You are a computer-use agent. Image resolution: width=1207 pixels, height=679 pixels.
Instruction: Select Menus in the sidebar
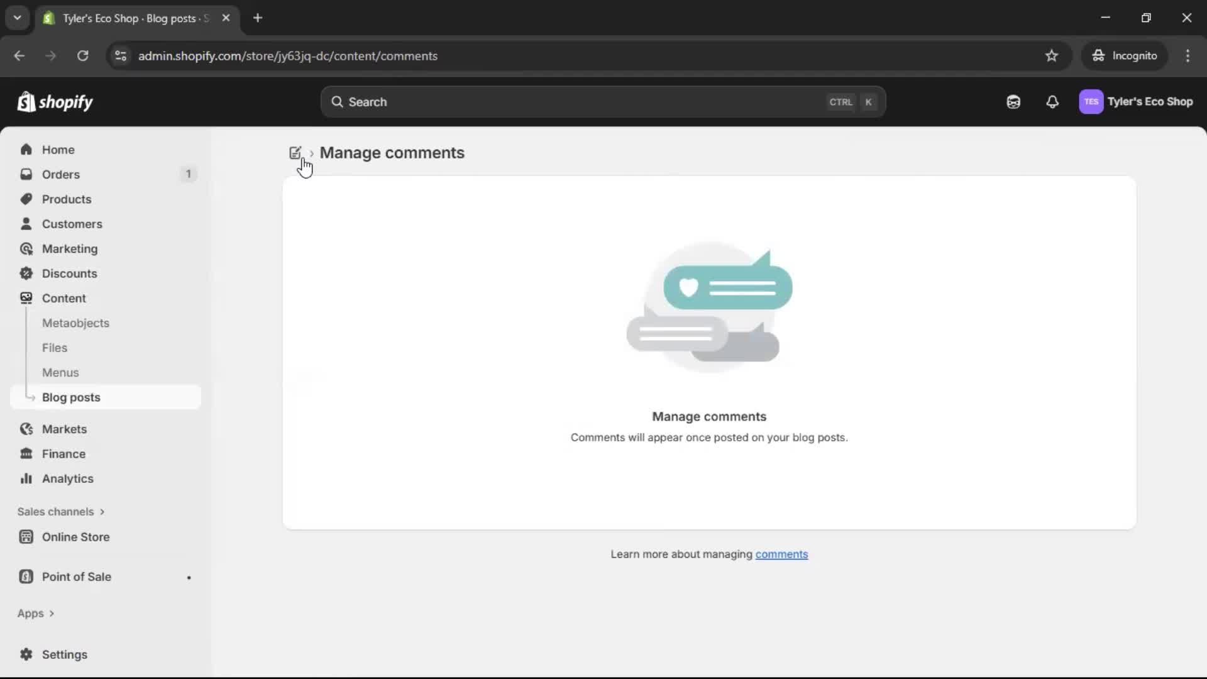point(60,373)
